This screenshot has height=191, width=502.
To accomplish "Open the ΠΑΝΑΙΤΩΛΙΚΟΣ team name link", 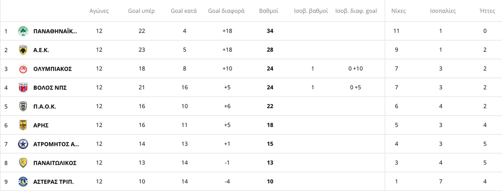I will click(x=55, y=163).
